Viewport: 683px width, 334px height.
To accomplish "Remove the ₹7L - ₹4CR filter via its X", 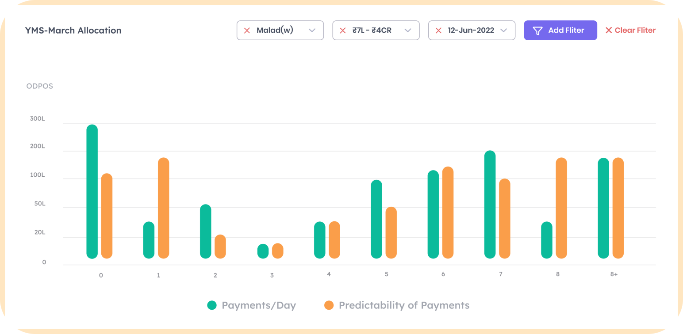I will [x=342, y=30].
